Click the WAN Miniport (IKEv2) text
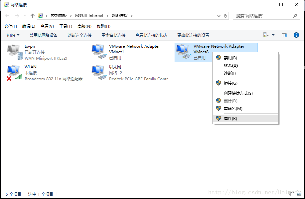This screenshot has height=199, width=305. pyautogui.click(x=46, y=58)
